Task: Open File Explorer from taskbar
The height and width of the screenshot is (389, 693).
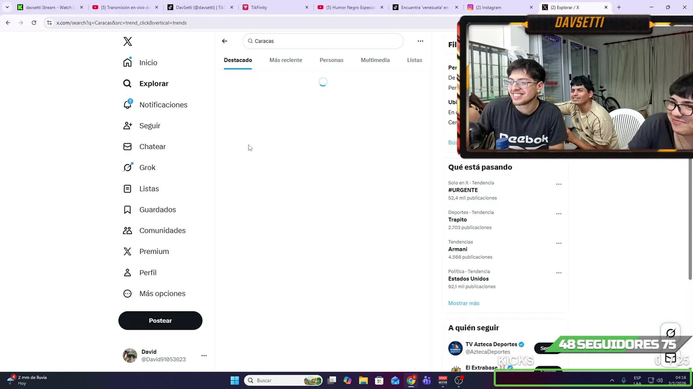Action: pyautogui.click(x=363, y=380)
